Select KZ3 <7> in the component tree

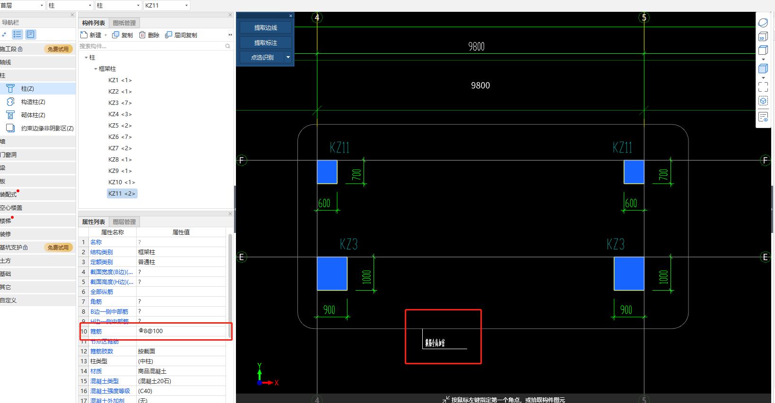point(120,103)
